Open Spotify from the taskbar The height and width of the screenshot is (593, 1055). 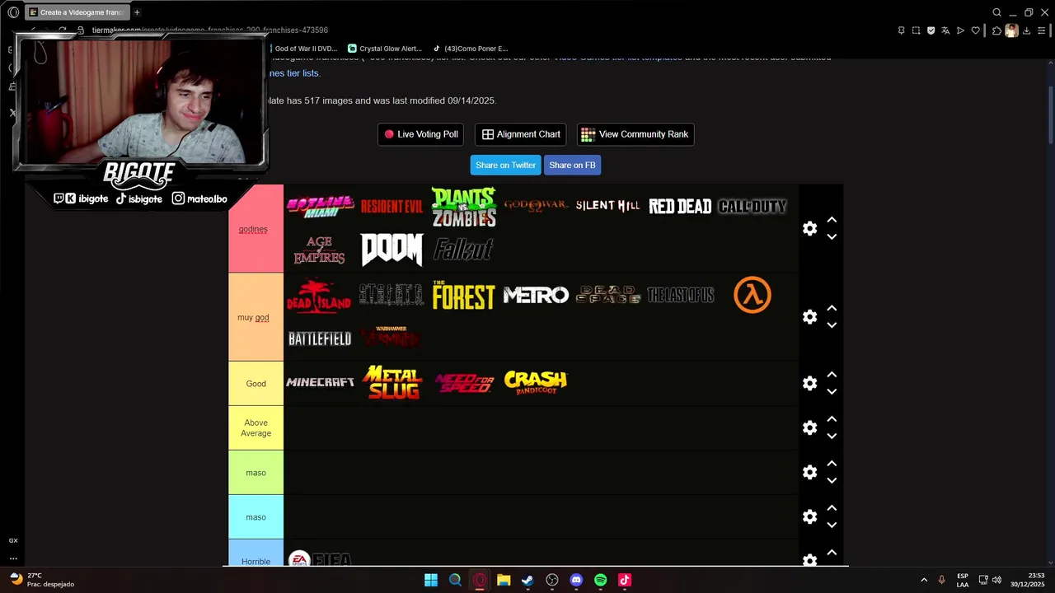(600, 580)
